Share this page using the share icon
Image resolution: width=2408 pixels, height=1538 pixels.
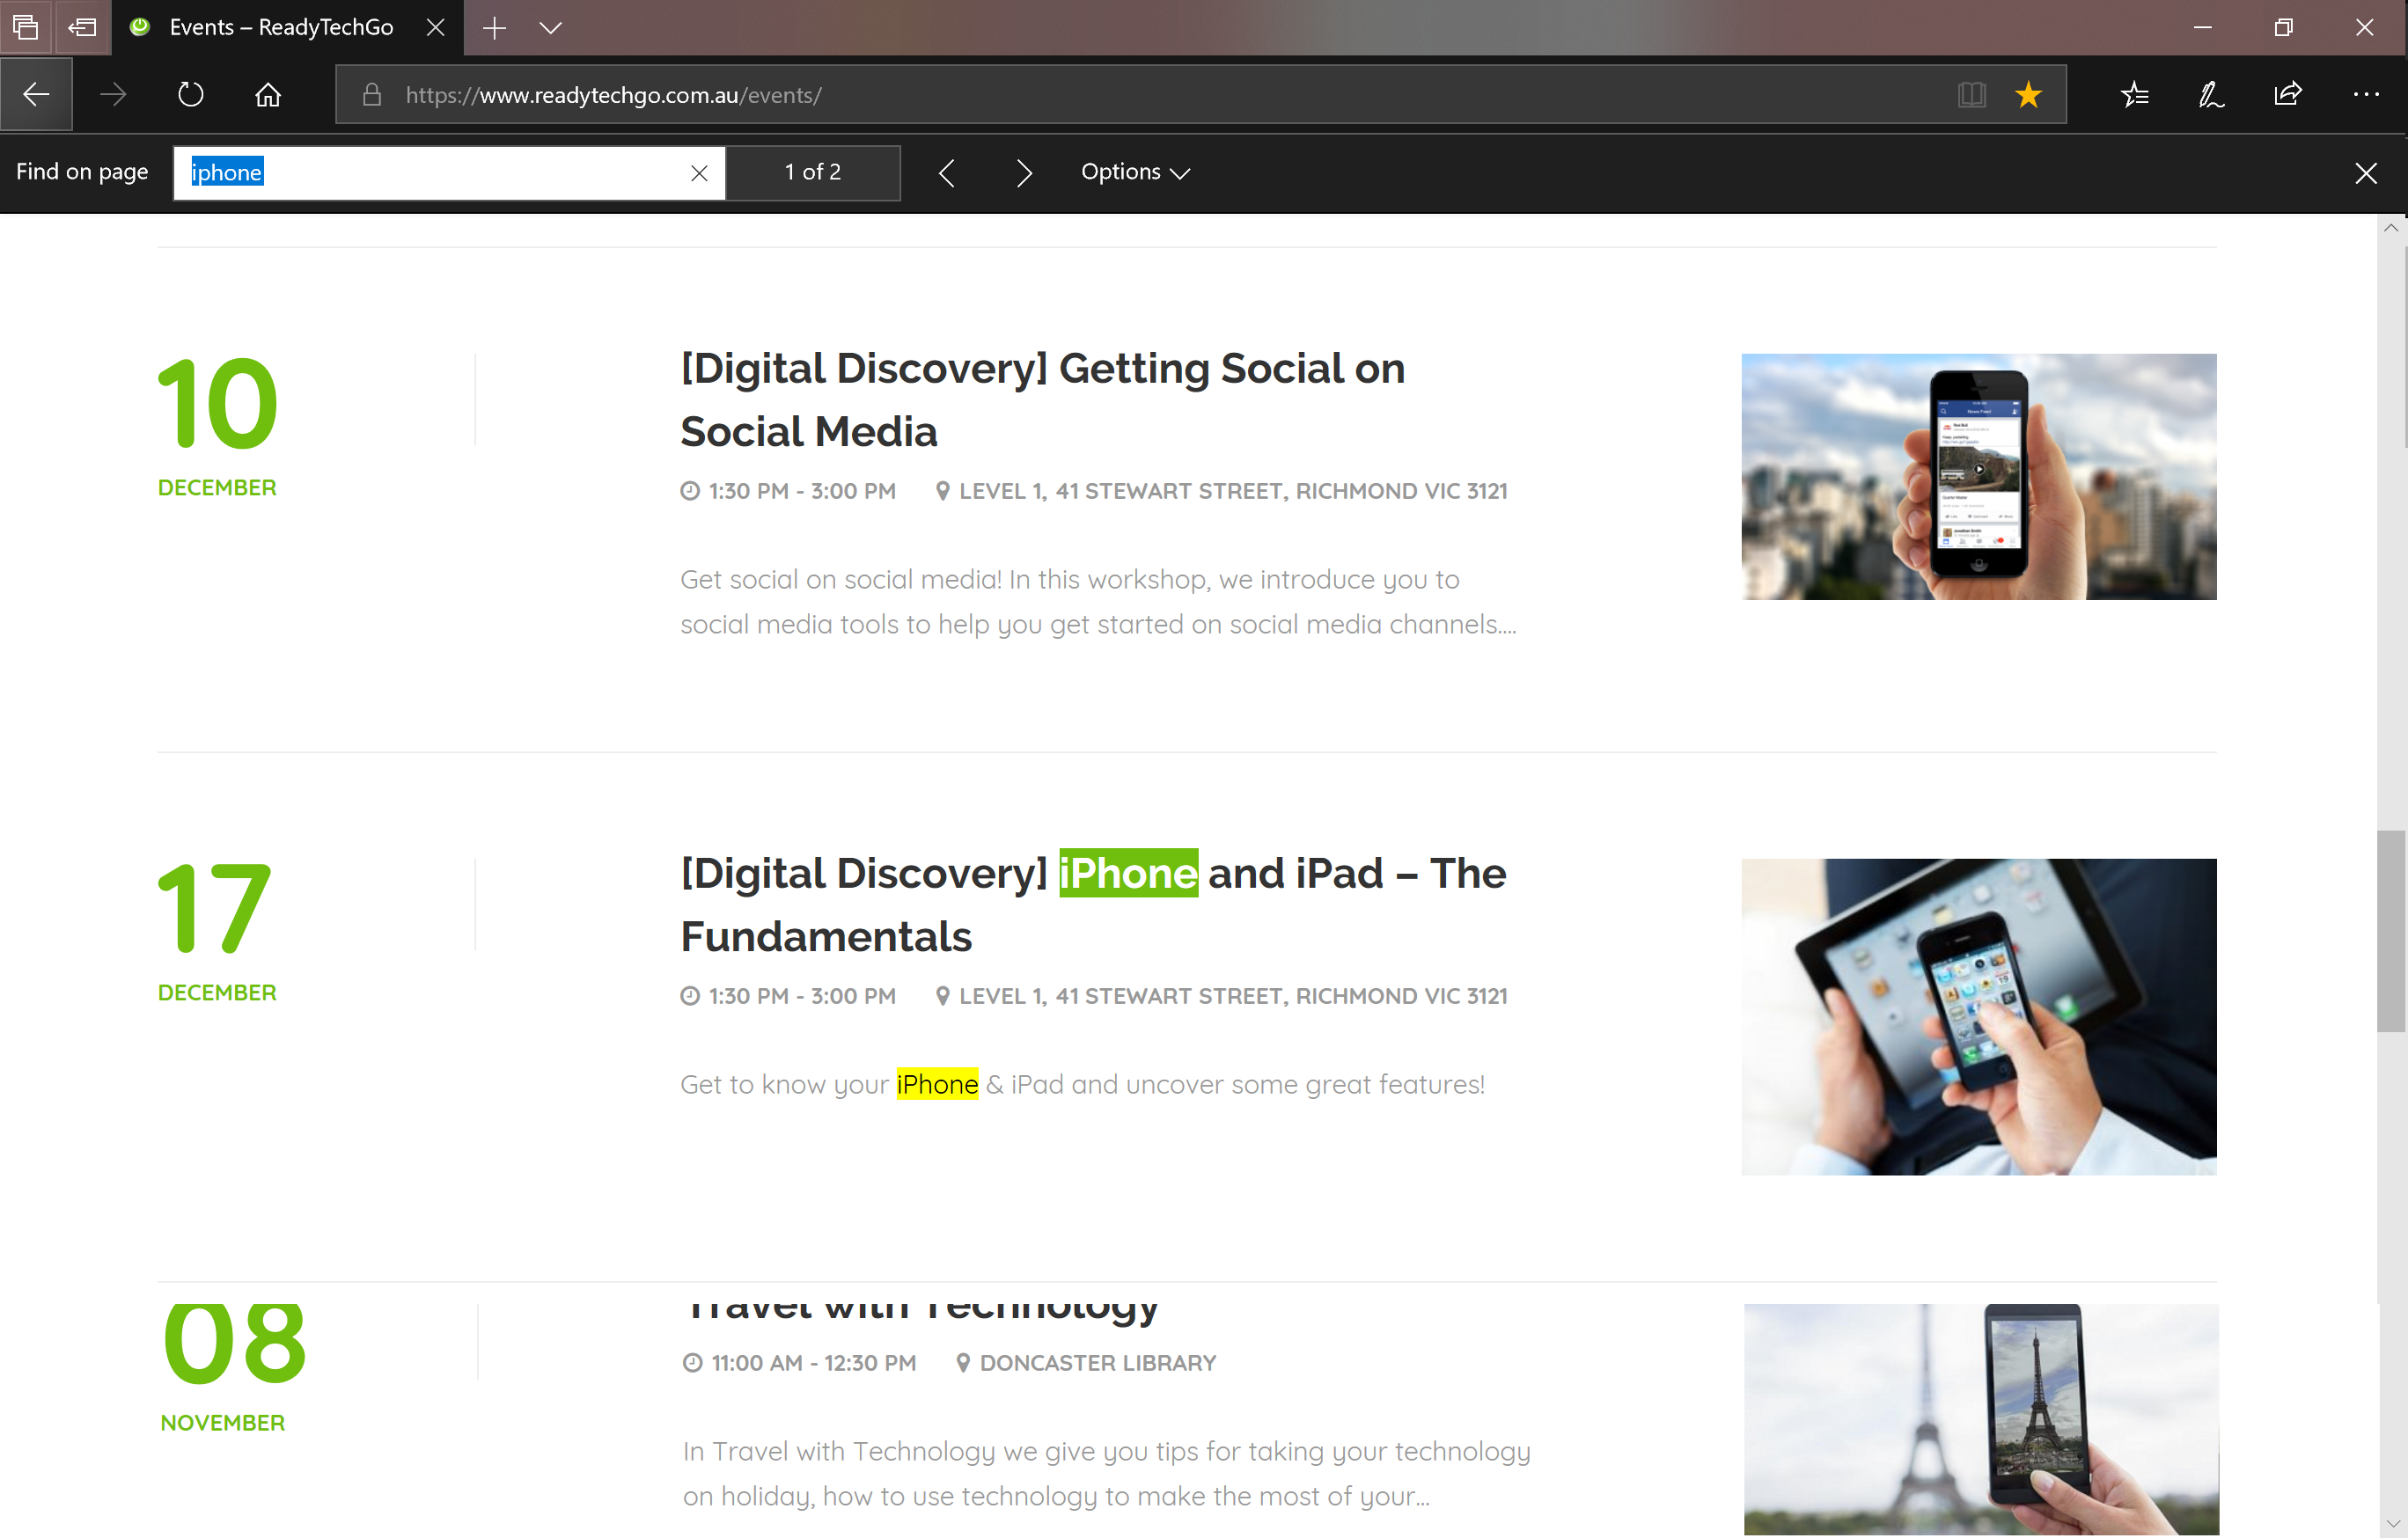point(2288,95)
